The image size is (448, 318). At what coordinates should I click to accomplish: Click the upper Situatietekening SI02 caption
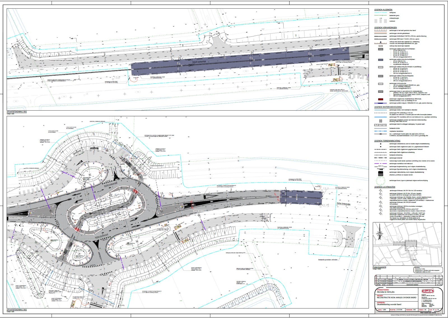click(17, 112)
